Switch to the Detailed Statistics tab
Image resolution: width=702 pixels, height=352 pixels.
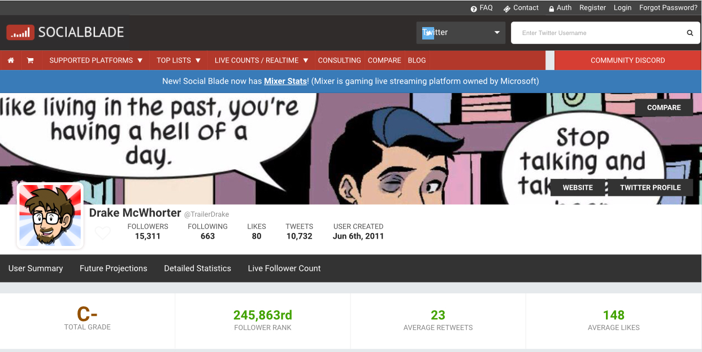(x=197, y=269)
